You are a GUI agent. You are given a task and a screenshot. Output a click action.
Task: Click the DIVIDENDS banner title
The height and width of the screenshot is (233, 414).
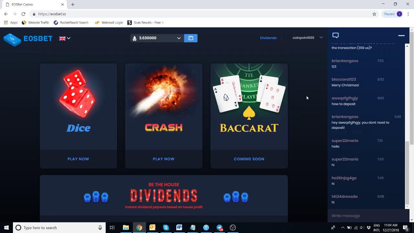pos(164,196)
